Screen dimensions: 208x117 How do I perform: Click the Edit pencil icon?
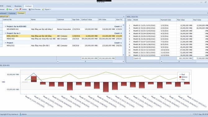coord(14,9)
